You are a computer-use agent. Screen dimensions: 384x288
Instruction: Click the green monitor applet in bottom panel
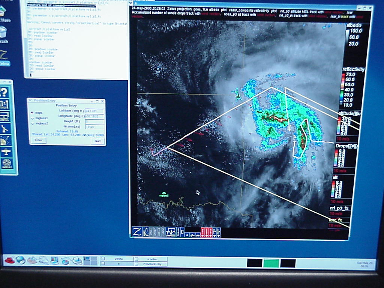(x=271, y=263)
